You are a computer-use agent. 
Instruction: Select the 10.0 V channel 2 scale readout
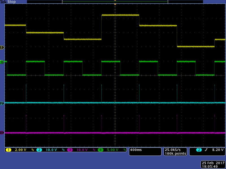coord(51,150)
